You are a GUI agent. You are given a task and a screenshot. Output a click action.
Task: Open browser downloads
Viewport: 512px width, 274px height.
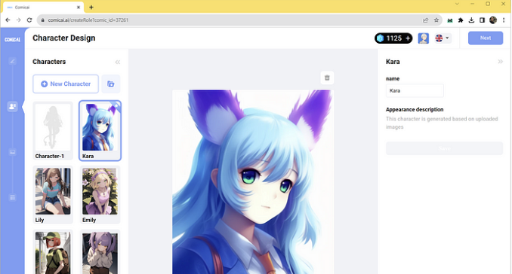[471, 20]
